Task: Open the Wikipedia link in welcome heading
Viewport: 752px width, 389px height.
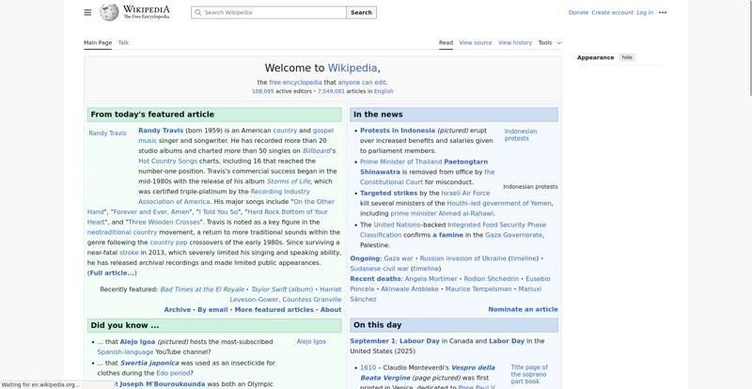Action: (x=352, y=68)
